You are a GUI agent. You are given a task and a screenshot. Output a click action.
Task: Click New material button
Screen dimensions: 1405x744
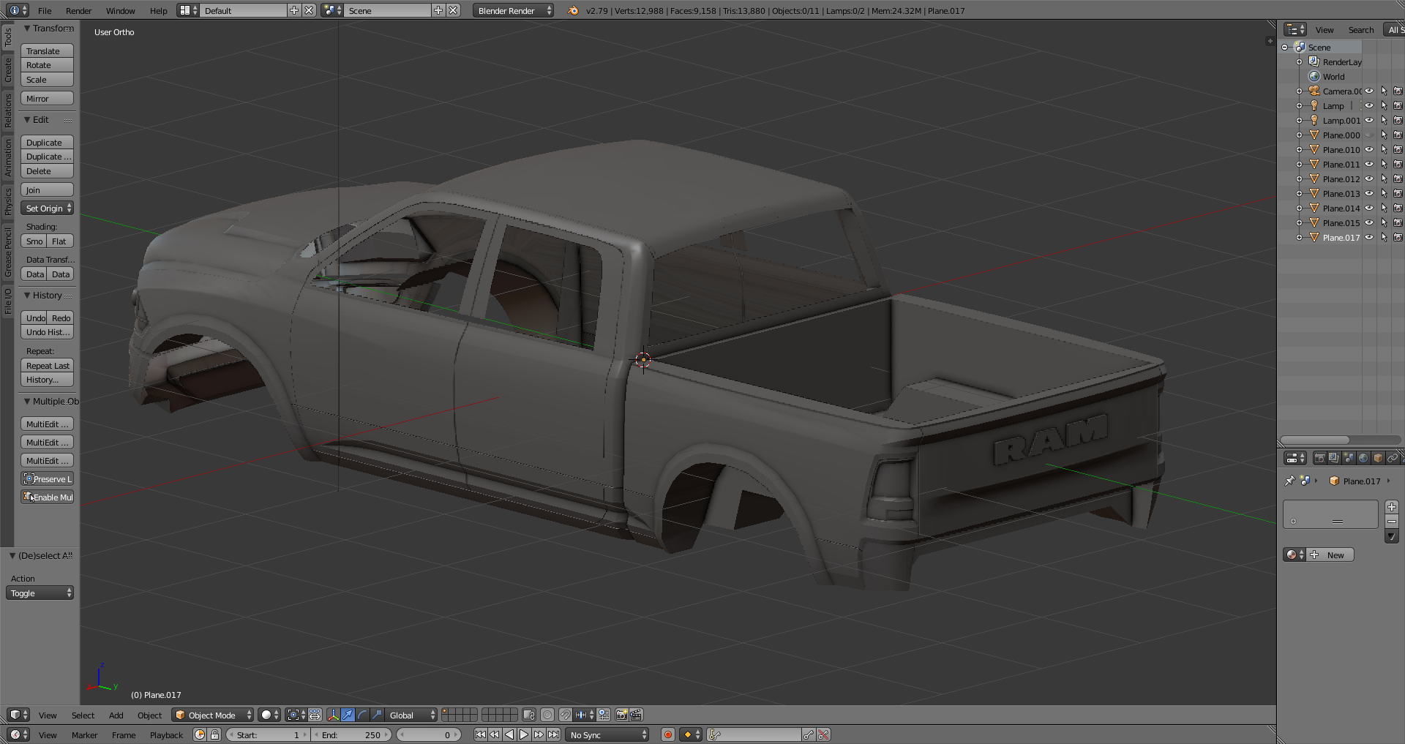pyautogui.click(x=1331, y=555)
